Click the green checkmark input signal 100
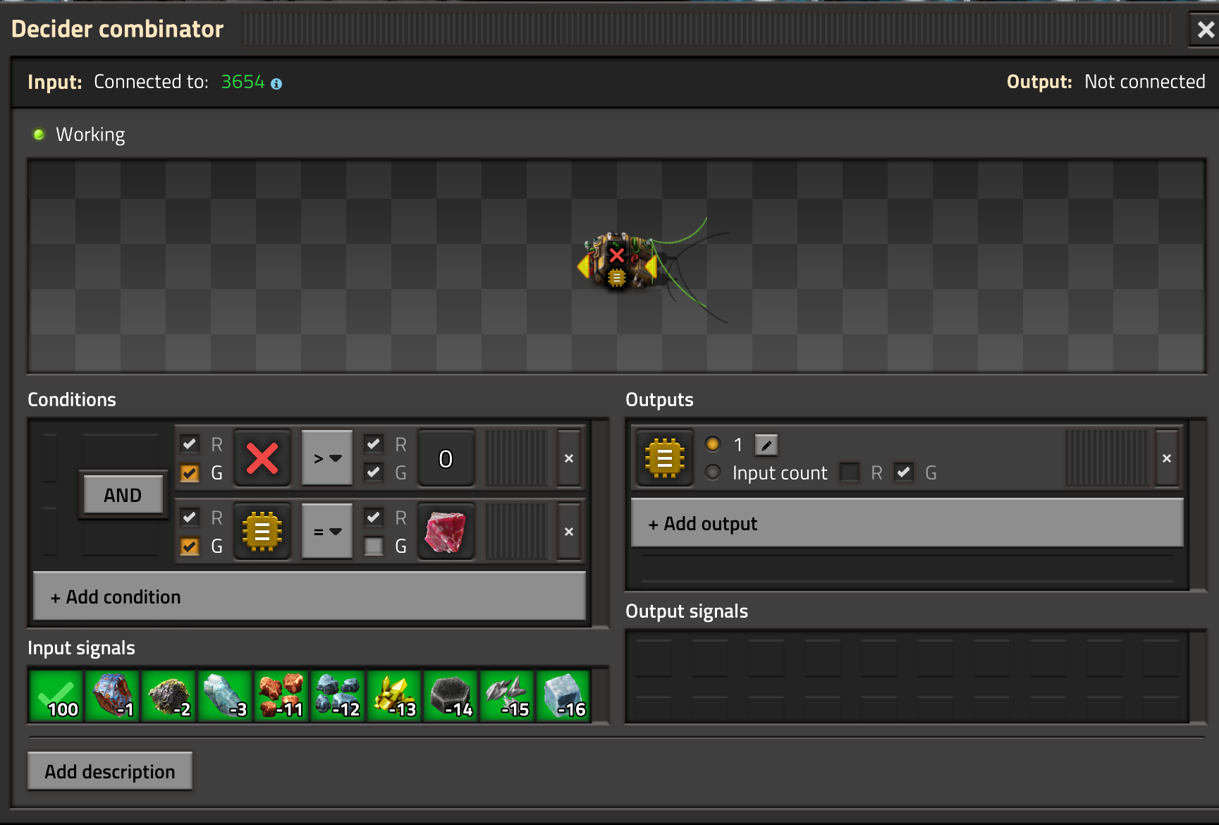The image size is (1219, 825). point(56,696)
